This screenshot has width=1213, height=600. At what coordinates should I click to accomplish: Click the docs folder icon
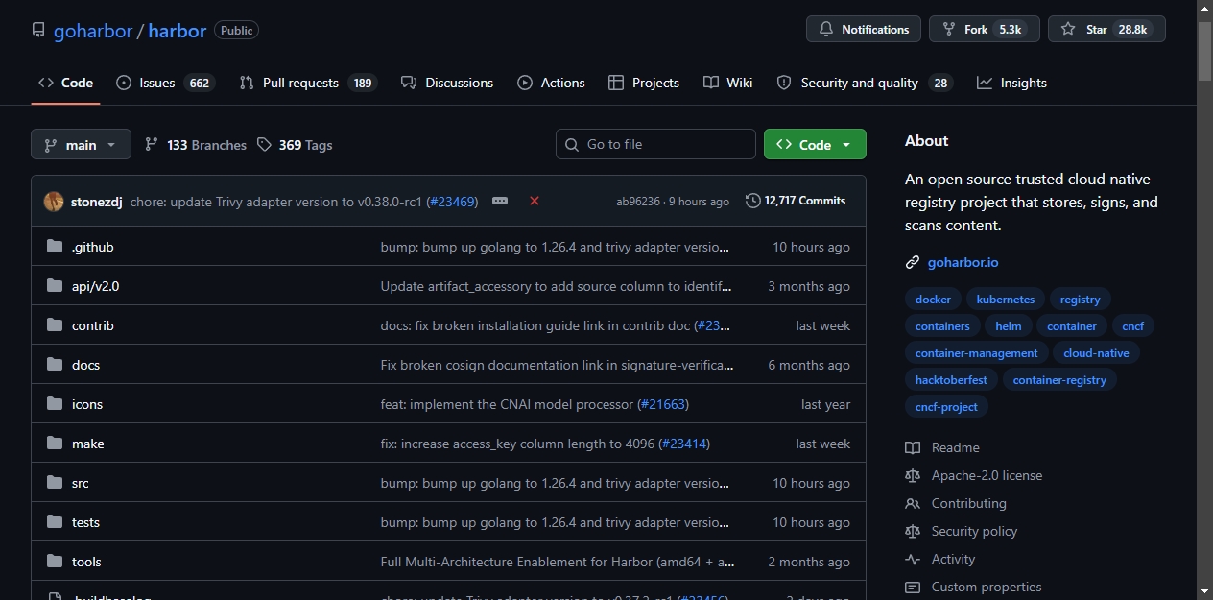[55, 365]
